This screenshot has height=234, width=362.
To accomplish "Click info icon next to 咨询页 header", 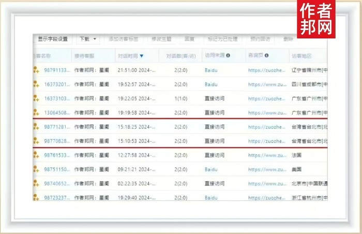I will click(x=267, y=56).
